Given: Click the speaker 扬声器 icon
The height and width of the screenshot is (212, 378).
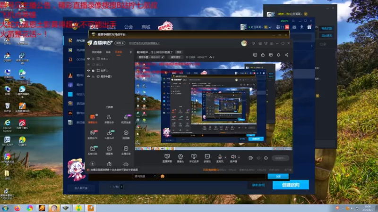Looking at the screenshot, I should click(x=233, y=158).
